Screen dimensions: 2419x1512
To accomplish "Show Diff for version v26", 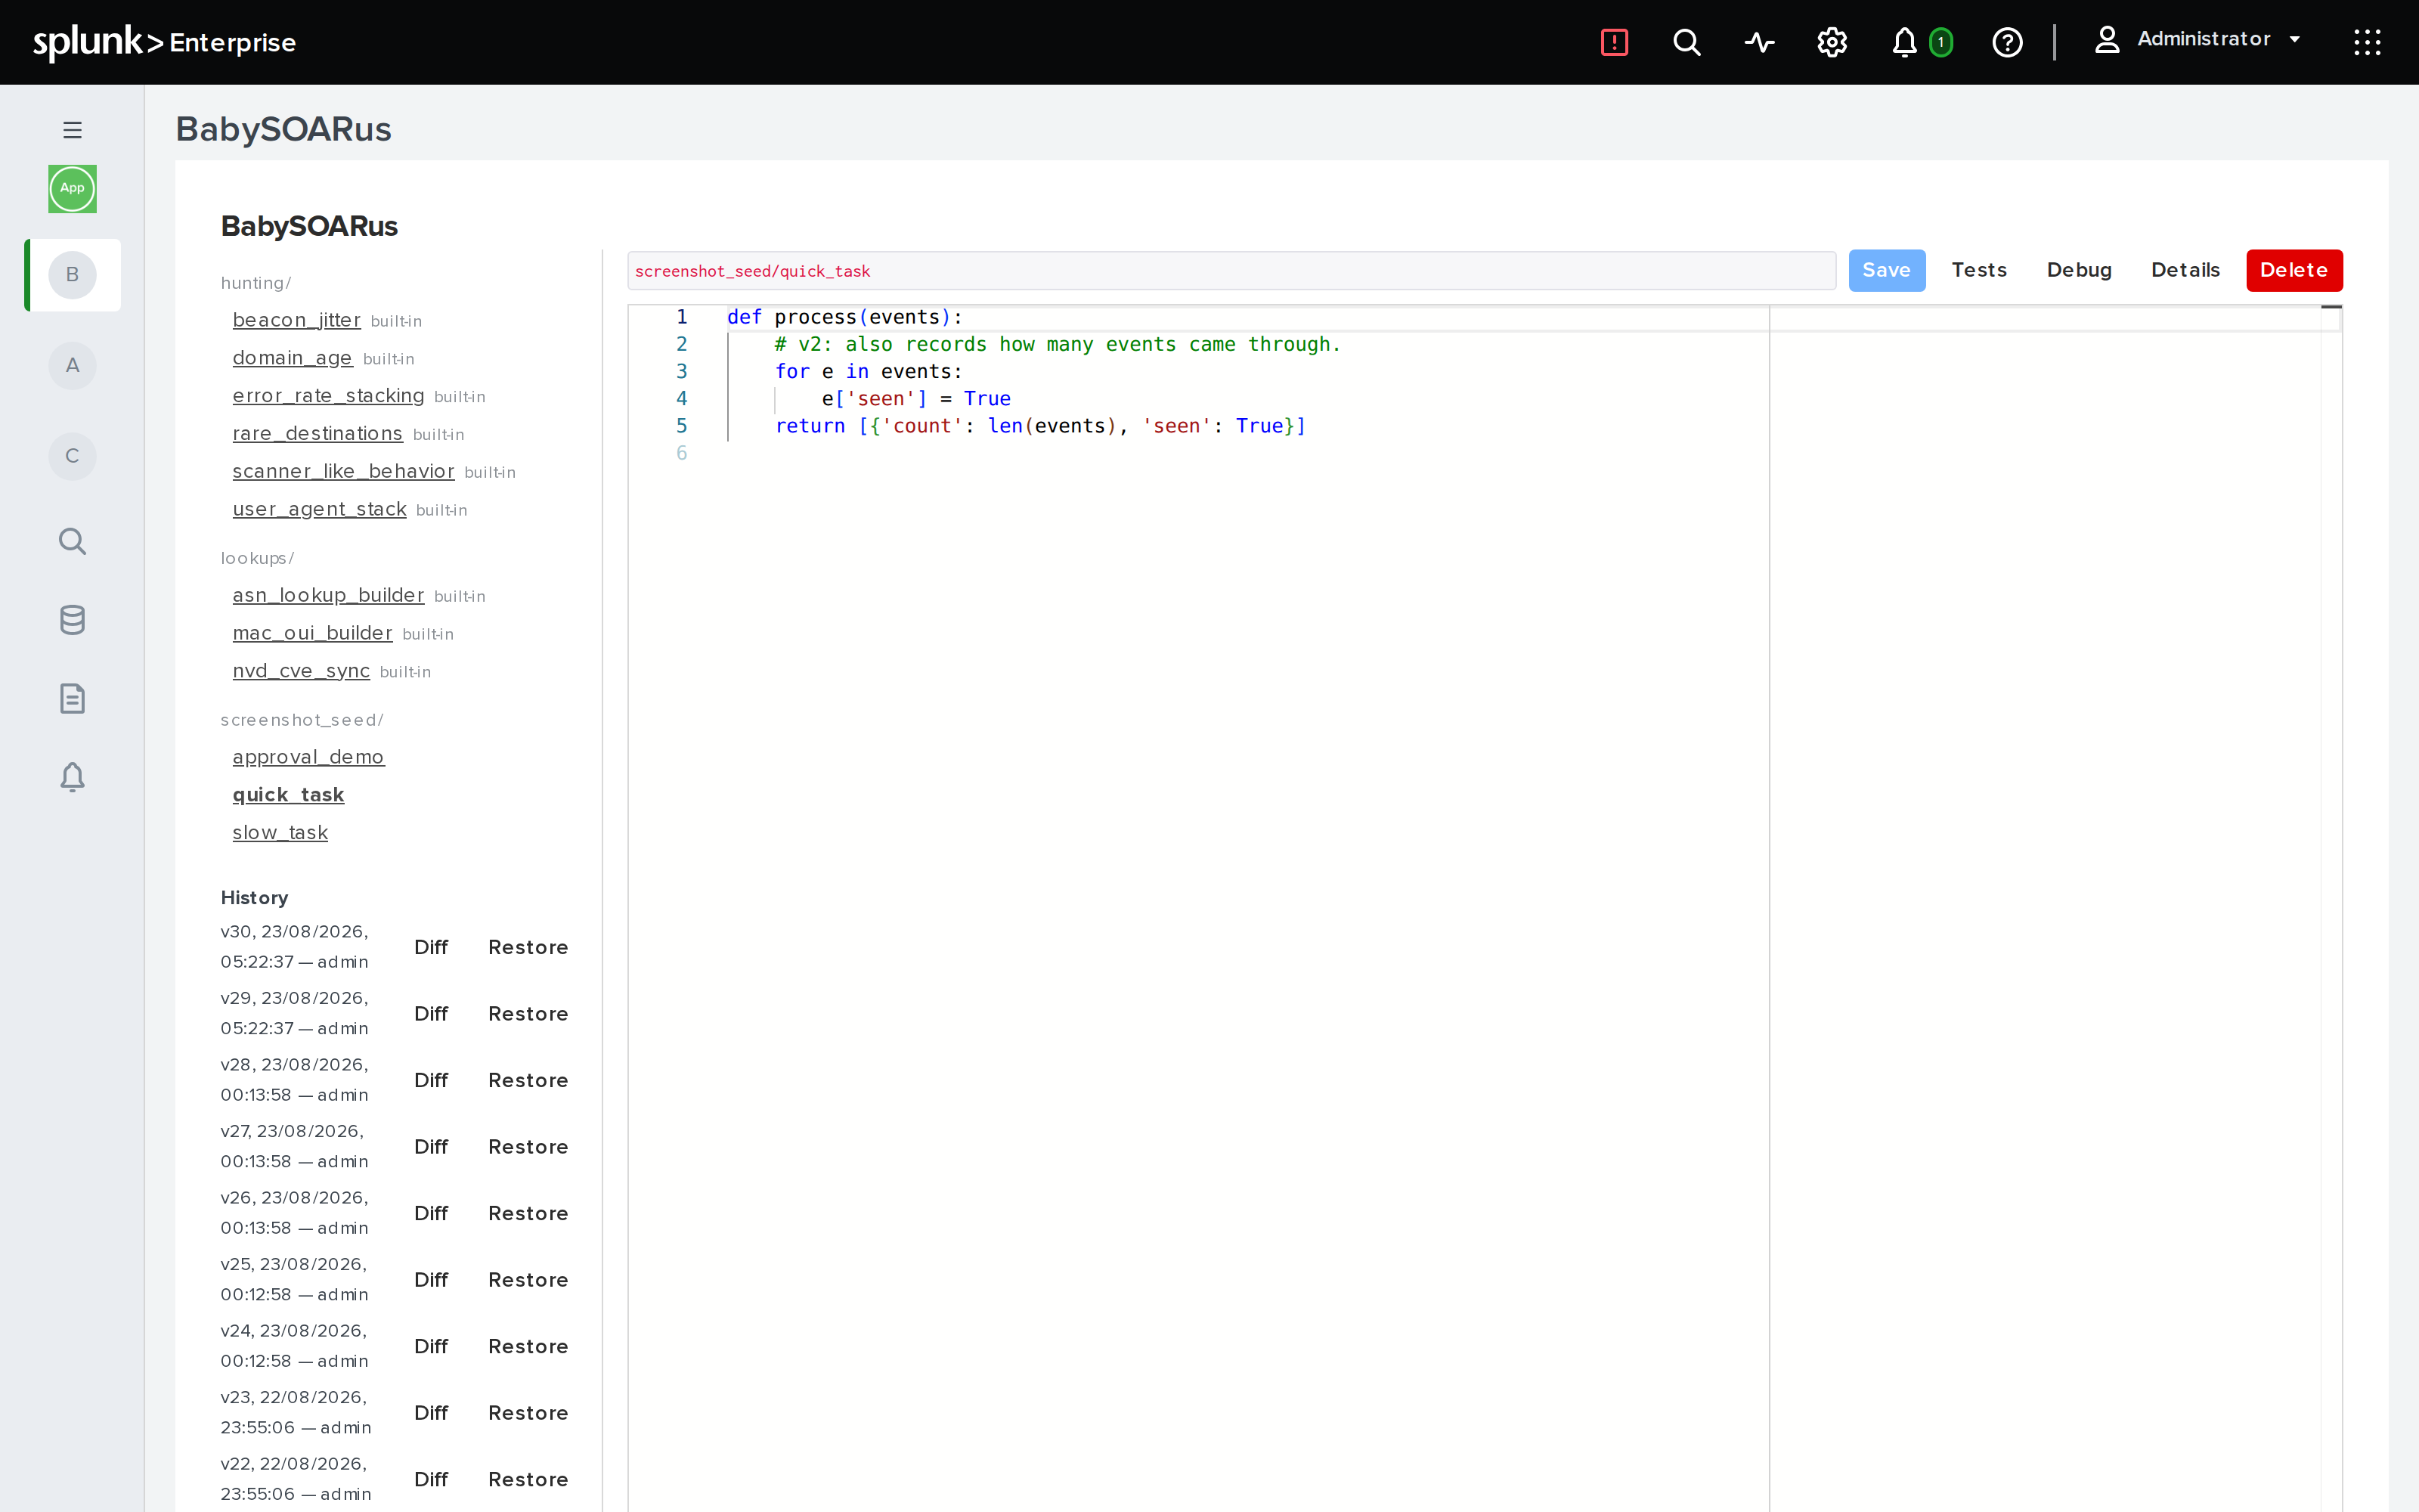I will pyautogui.click(x=431, y=1213).
